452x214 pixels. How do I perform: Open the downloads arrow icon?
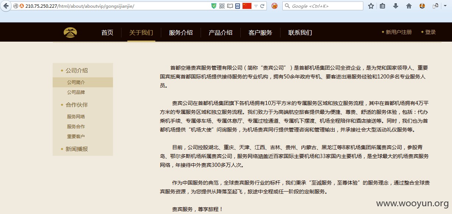click(396, 6)
